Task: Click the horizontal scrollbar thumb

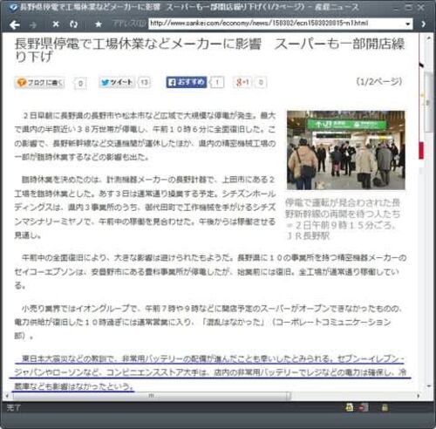Action: [152, 396]
